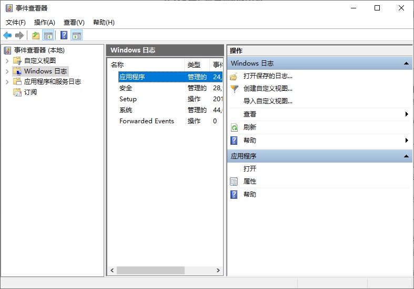
Task: Click the 订阅 tree icon
Action: click(x=17, y=92)
